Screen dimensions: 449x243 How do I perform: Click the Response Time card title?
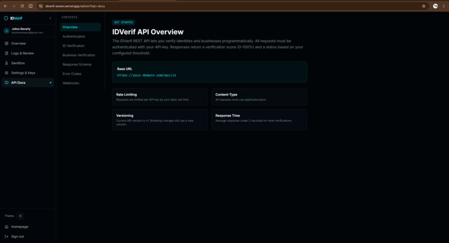(x=228, y=116)
